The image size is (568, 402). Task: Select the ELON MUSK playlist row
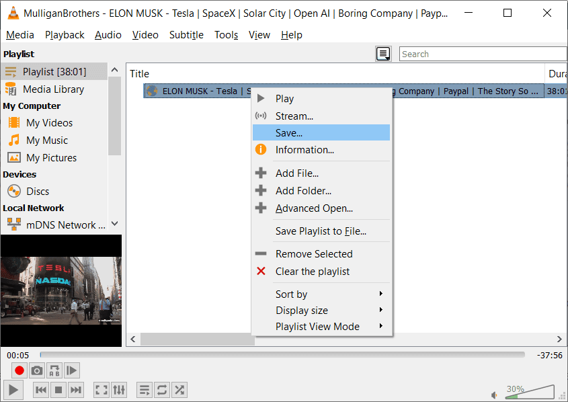[355, 91]
